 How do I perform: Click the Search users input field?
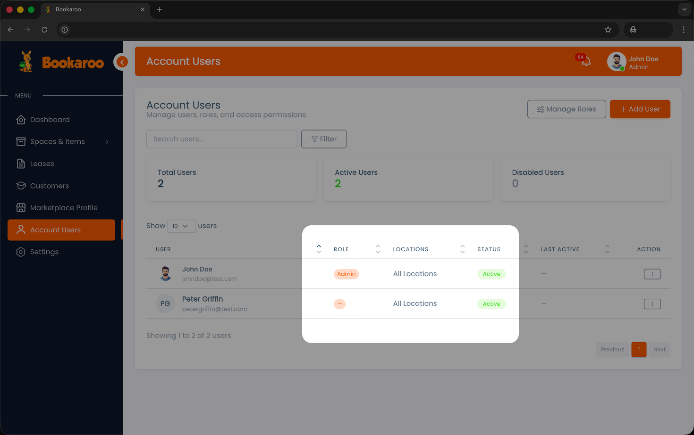(221, 139)
